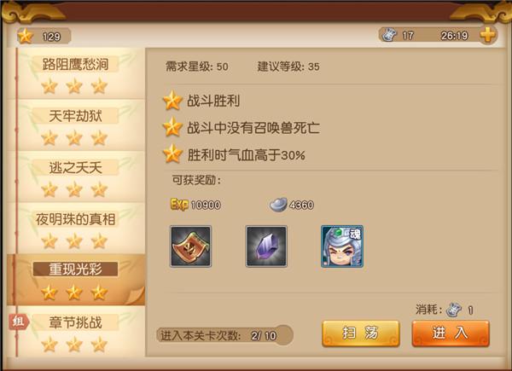
Task: Tap the star beside 战斗胜利 condition
Action: 172,100
